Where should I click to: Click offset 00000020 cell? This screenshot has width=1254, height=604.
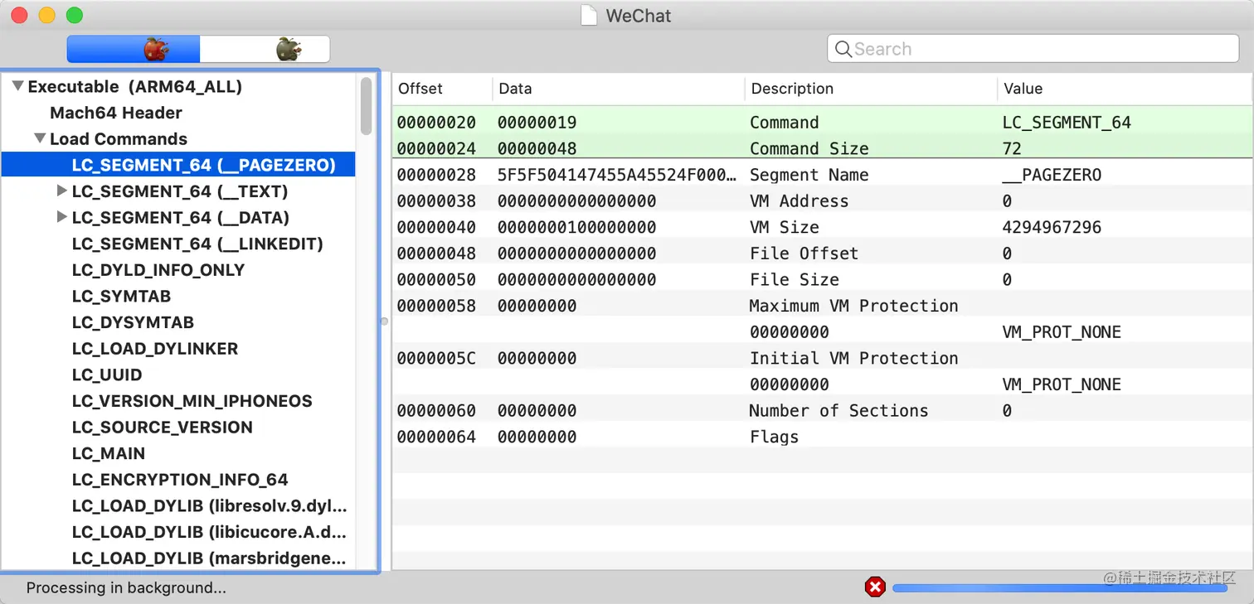coord(436,123)
